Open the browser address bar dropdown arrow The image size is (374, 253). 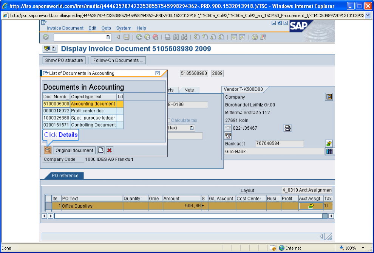point(368,16)
